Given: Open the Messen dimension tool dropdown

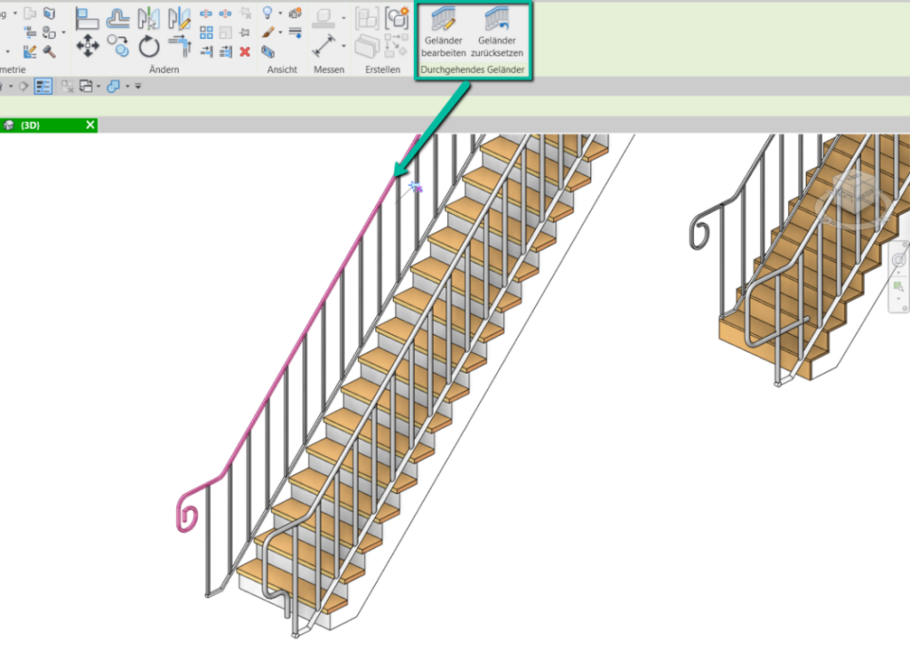Looking at the screenshot, I should pos(344,46).
